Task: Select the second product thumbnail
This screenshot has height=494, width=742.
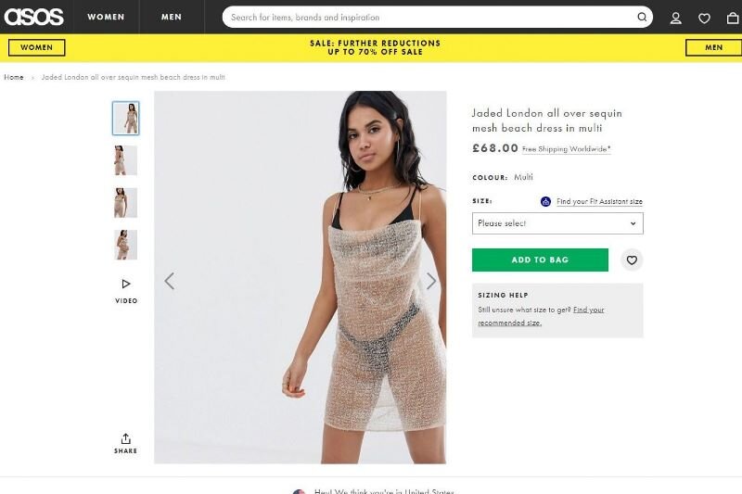Action: tap(126, 160)
